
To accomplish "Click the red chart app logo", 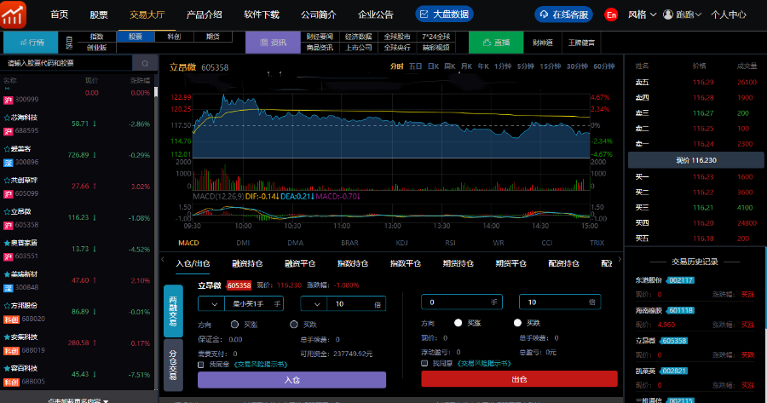I will (14, 14).
